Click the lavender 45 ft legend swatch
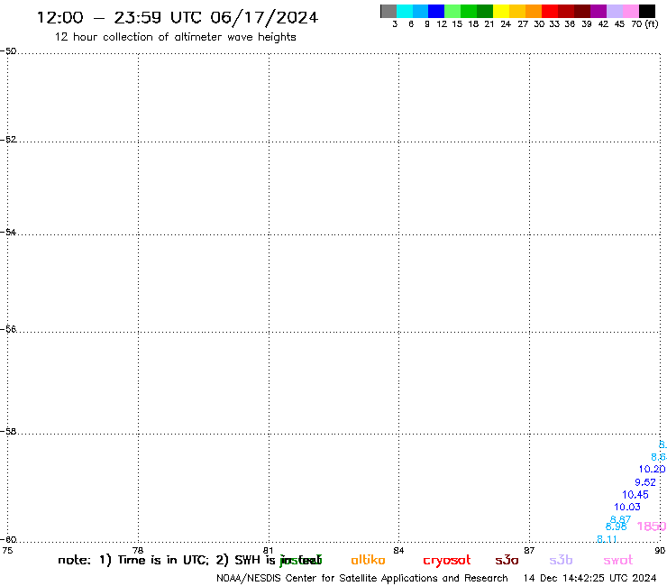Image resolution: width=667 pixels, height=586 pixels. pyautogui.click(x=614, y=11)
